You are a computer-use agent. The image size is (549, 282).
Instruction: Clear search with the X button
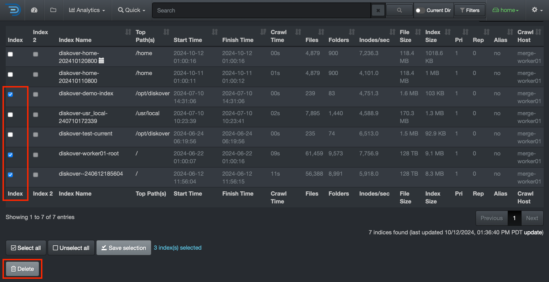378,10
